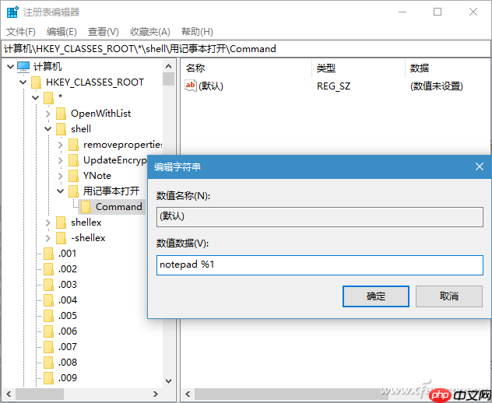This screenshot has width=492, height=403.
Task: Expand the removeproperties key
Action: (x=61, y=145)
